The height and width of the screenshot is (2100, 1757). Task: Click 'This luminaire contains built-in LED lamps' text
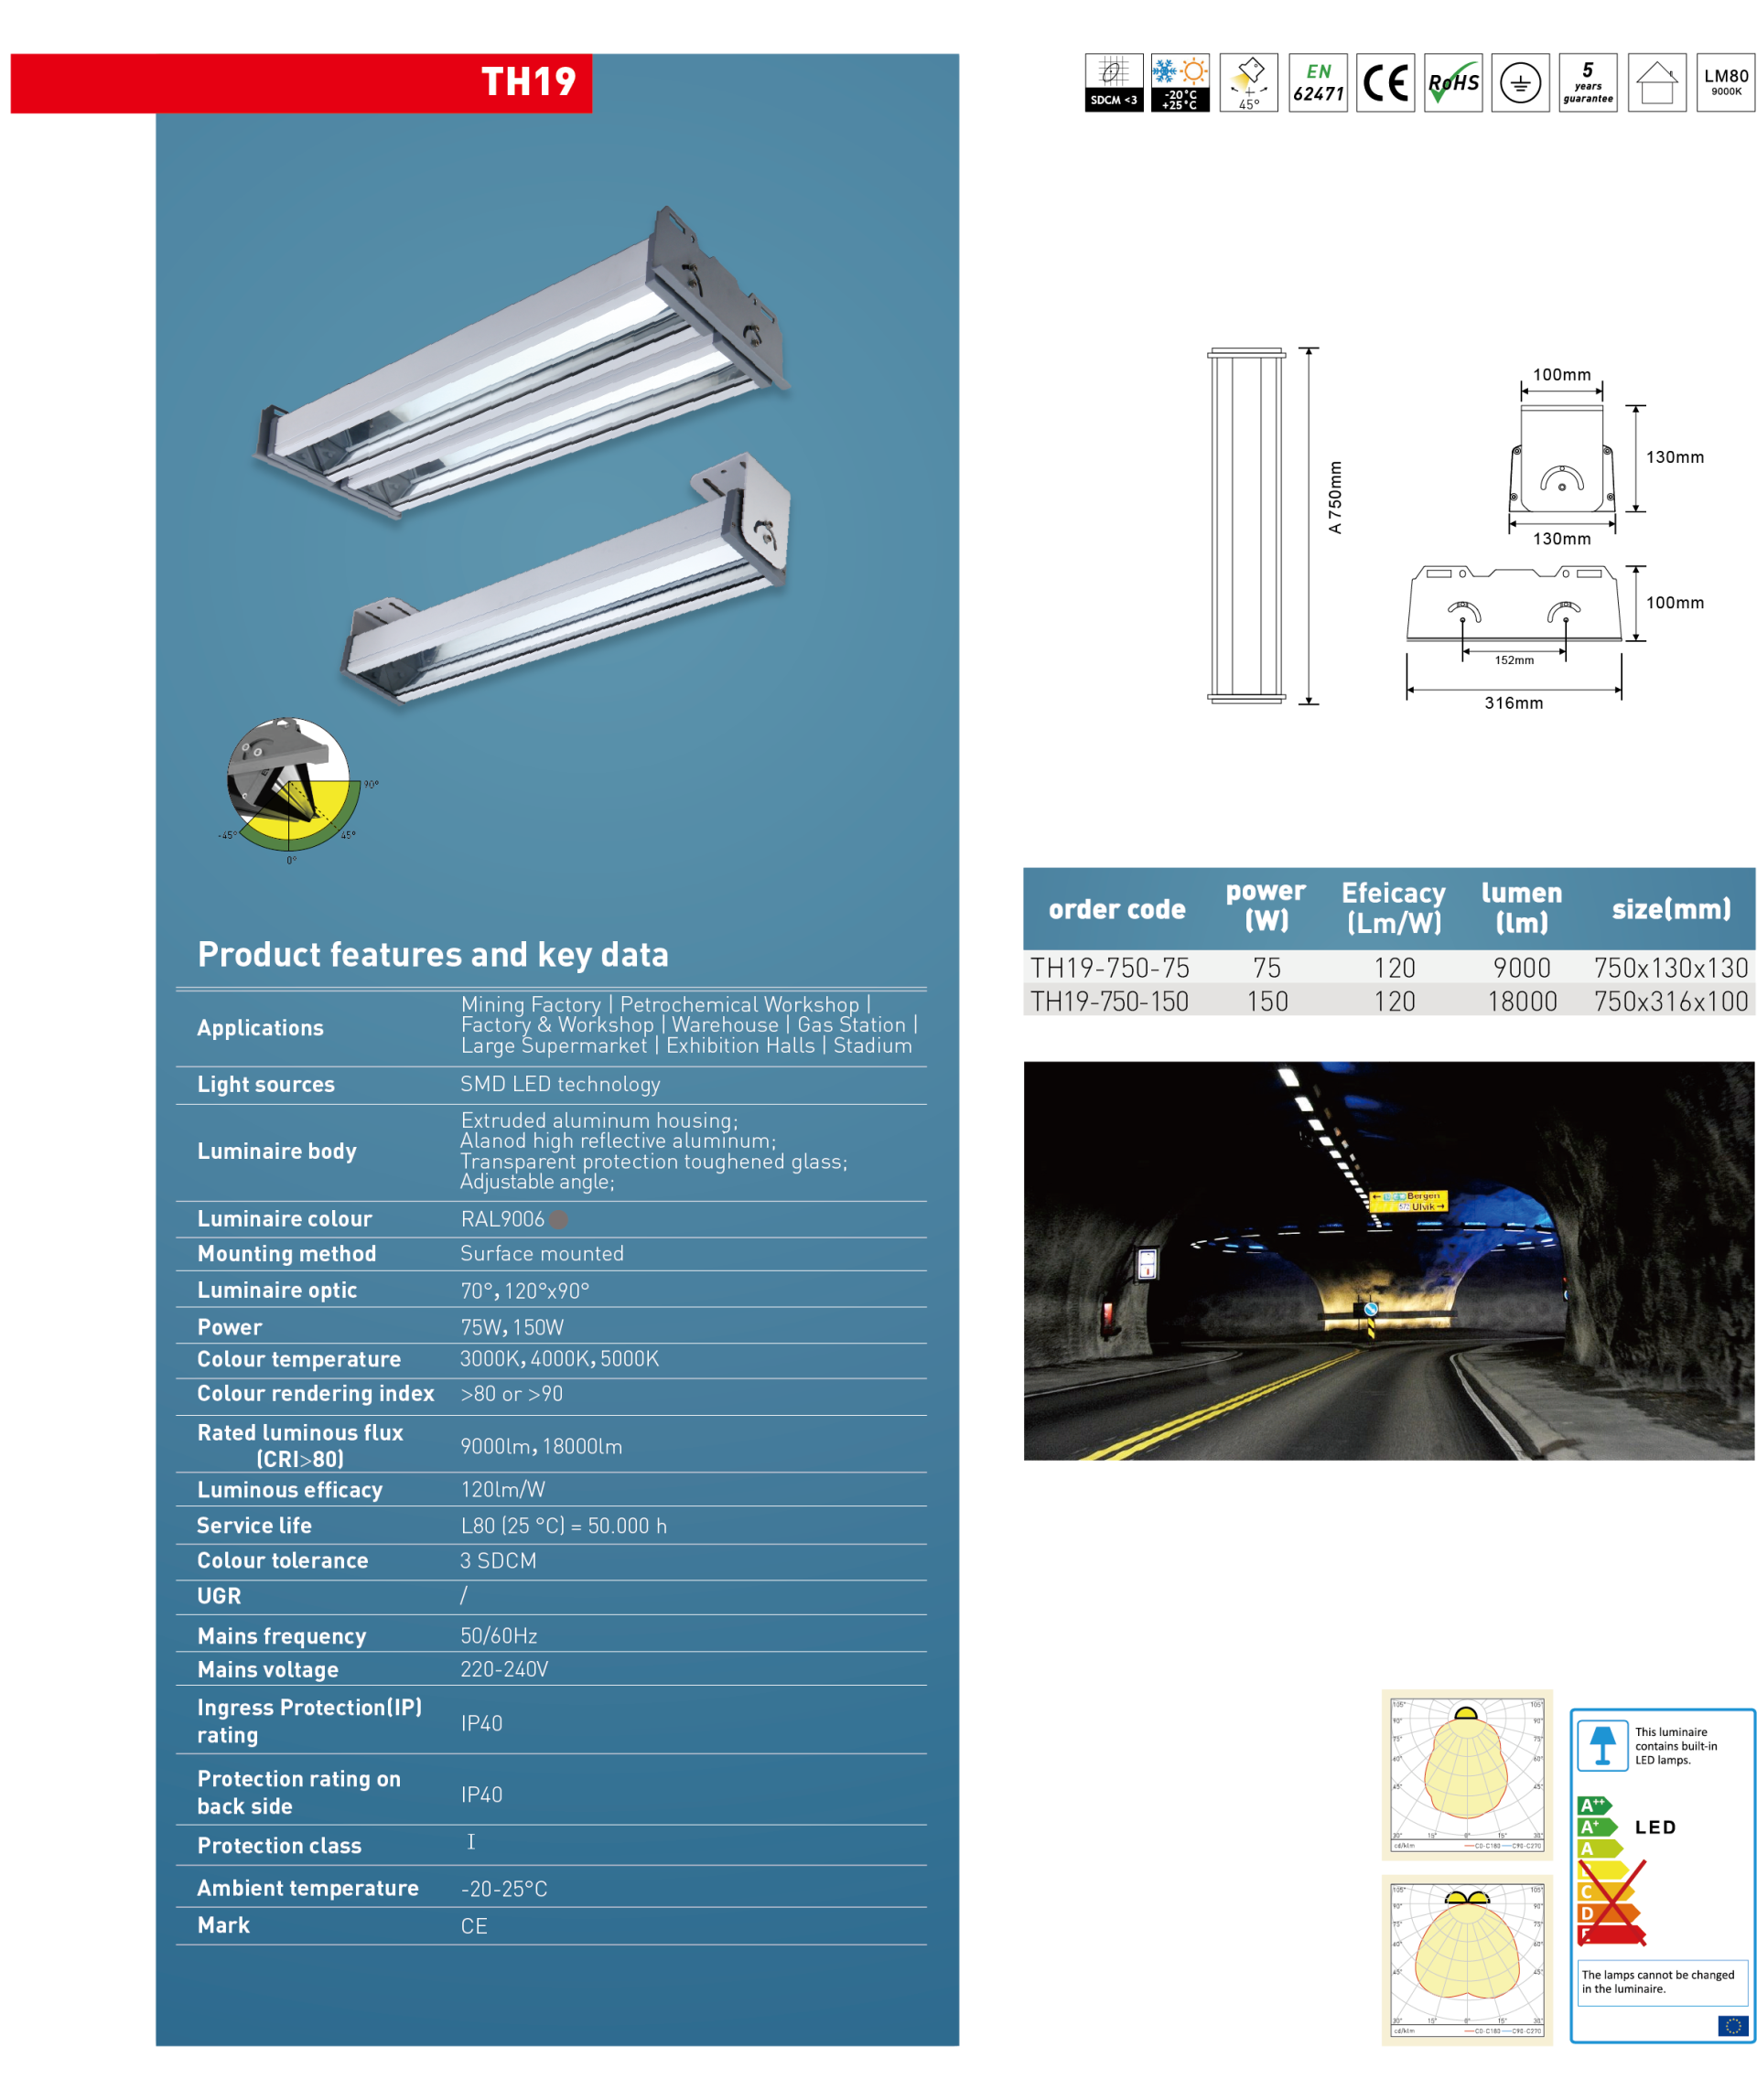(1676, 1746)
